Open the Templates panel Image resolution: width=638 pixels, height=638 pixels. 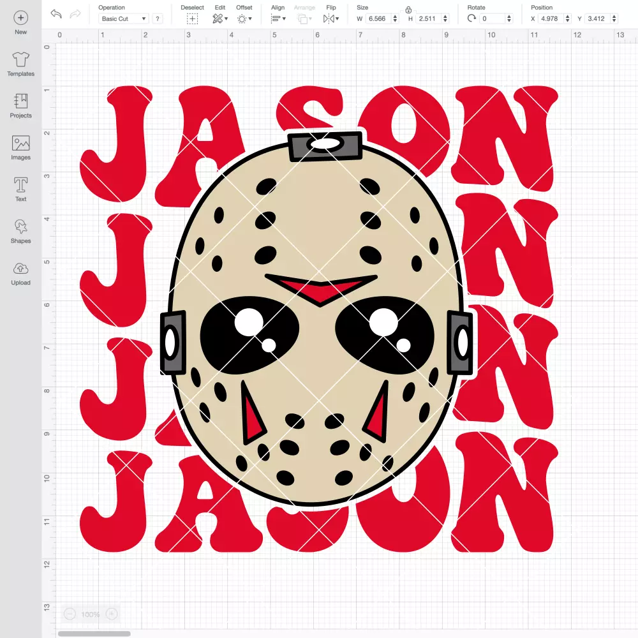point(21,64)
